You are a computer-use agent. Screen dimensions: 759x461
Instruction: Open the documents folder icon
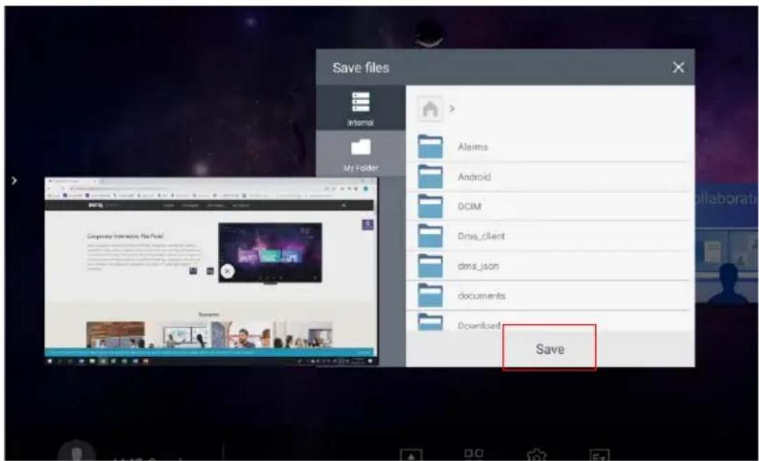pyautogui.click(x=430, y=296)
